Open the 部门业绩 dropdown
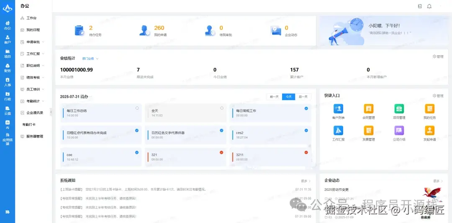Viewport: 452px width, 223px height. tap(90, 59)
